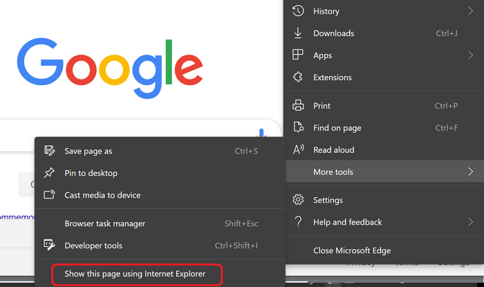This screenshot has height=287, width=484.
Task: Expand the More tools chevron
Action: click(470, 172)
